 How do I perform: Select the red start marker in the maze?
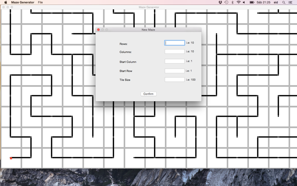11,158
